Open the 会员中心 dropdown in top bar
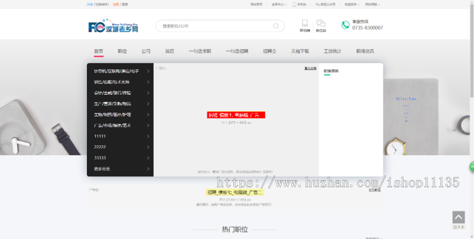474x239 pixels. point(279,5)
